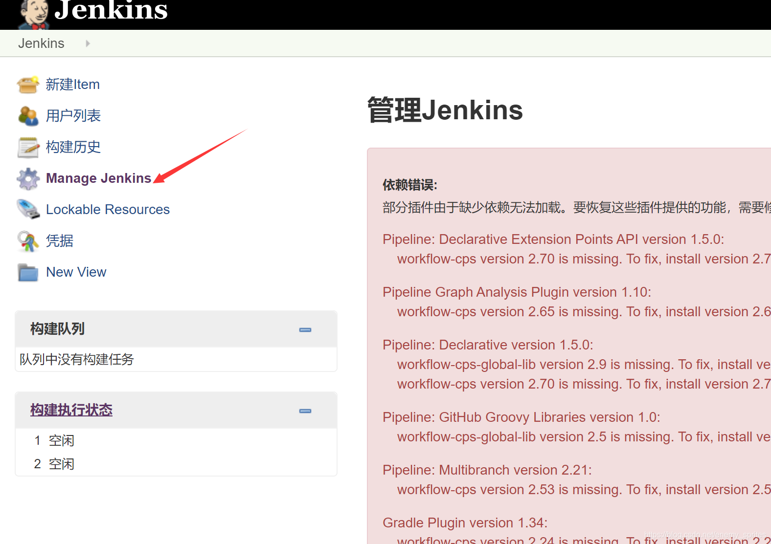Click the workflow-cps-global-lib version 2.9 line
Screen dimensions: 771x544
[x=584, y=365]
